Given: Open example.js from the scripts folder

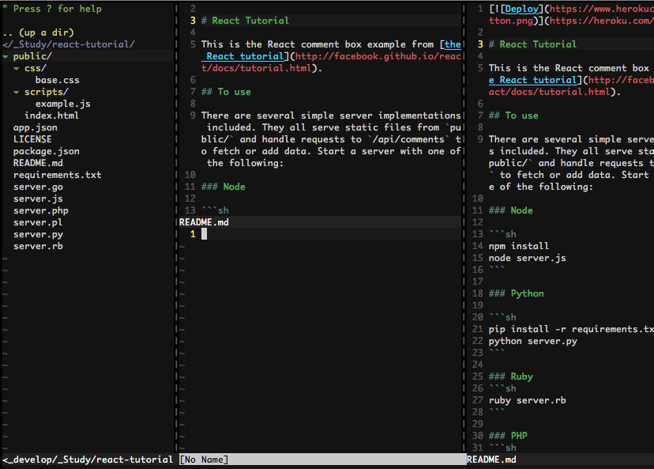Looking at the screenshot, I should [x=62, y=104].
